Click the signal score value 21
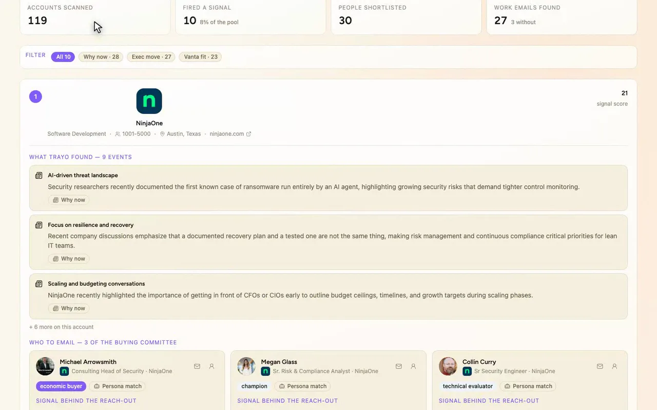This screenshot has height=410, width=657. (x=625, y=93)
